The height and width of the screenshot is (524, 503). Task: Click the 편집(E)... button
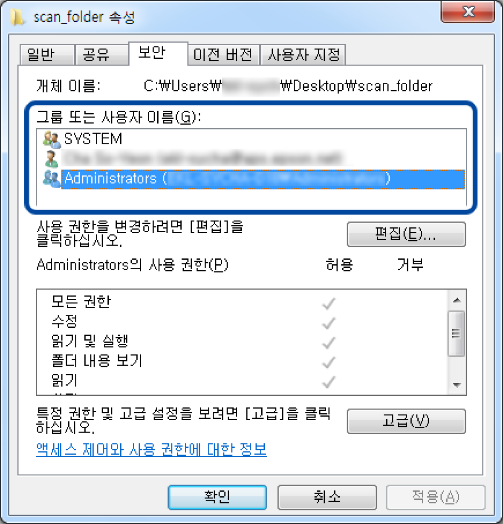pos(406,234)
